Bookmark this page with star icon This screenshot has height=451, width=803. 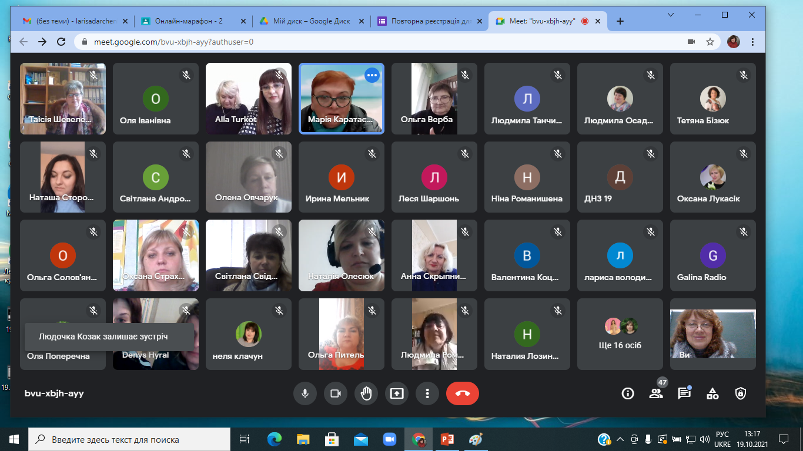(710, 42)
